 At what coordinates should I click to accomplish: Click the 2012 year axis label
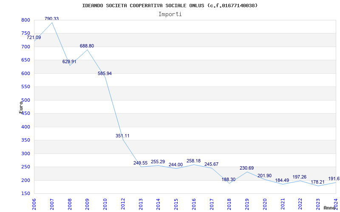(123, 204)
